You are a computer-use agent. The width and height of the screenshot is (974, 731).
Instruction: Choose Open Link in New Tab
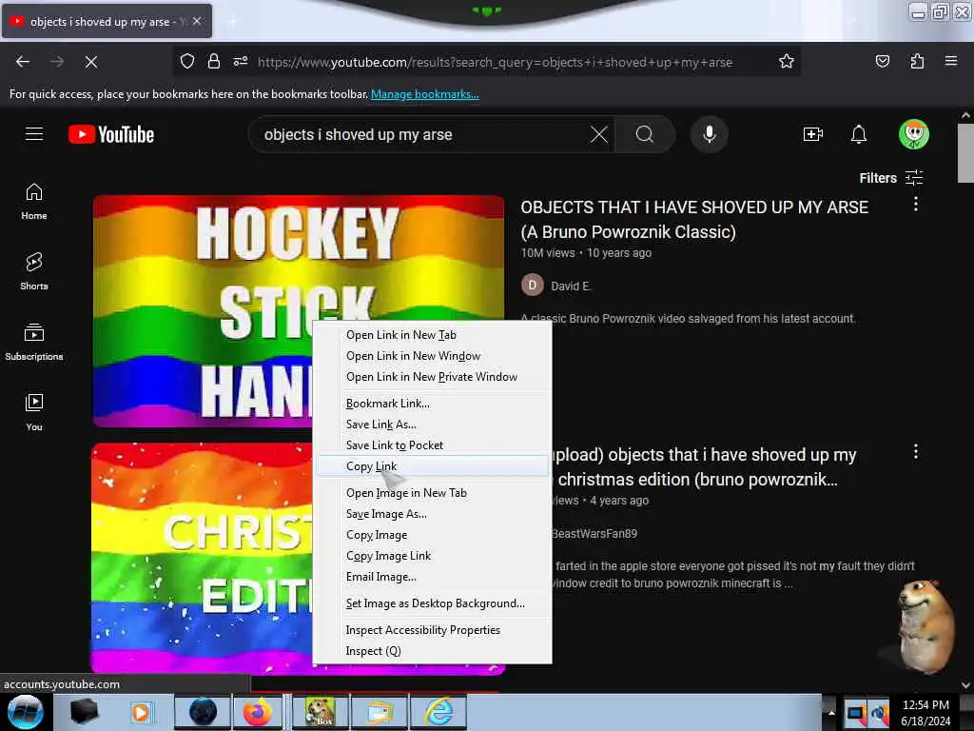(433, 335)
